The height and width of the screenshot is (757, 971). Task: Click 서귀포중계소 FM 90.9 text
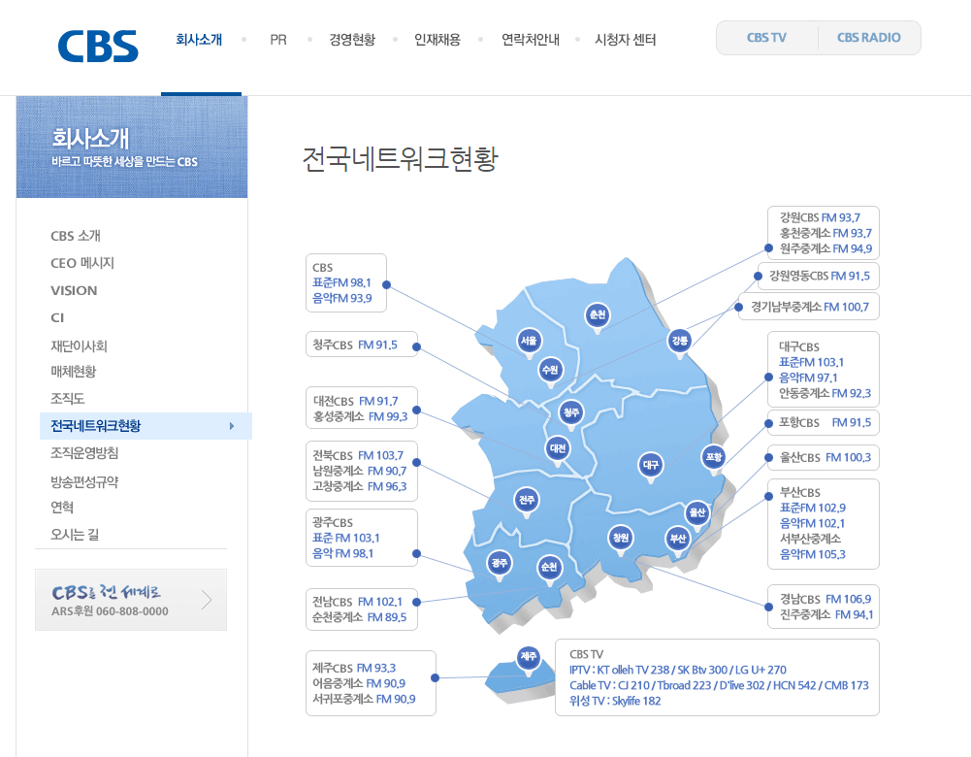coord(364,700)
